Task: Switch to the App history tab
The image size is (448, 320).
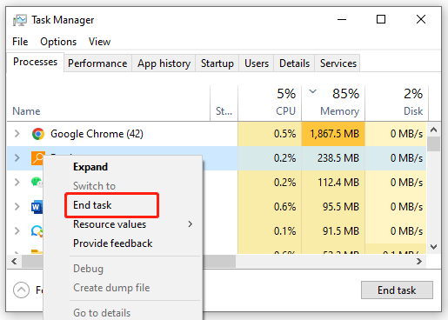Action: click(164, 63)
